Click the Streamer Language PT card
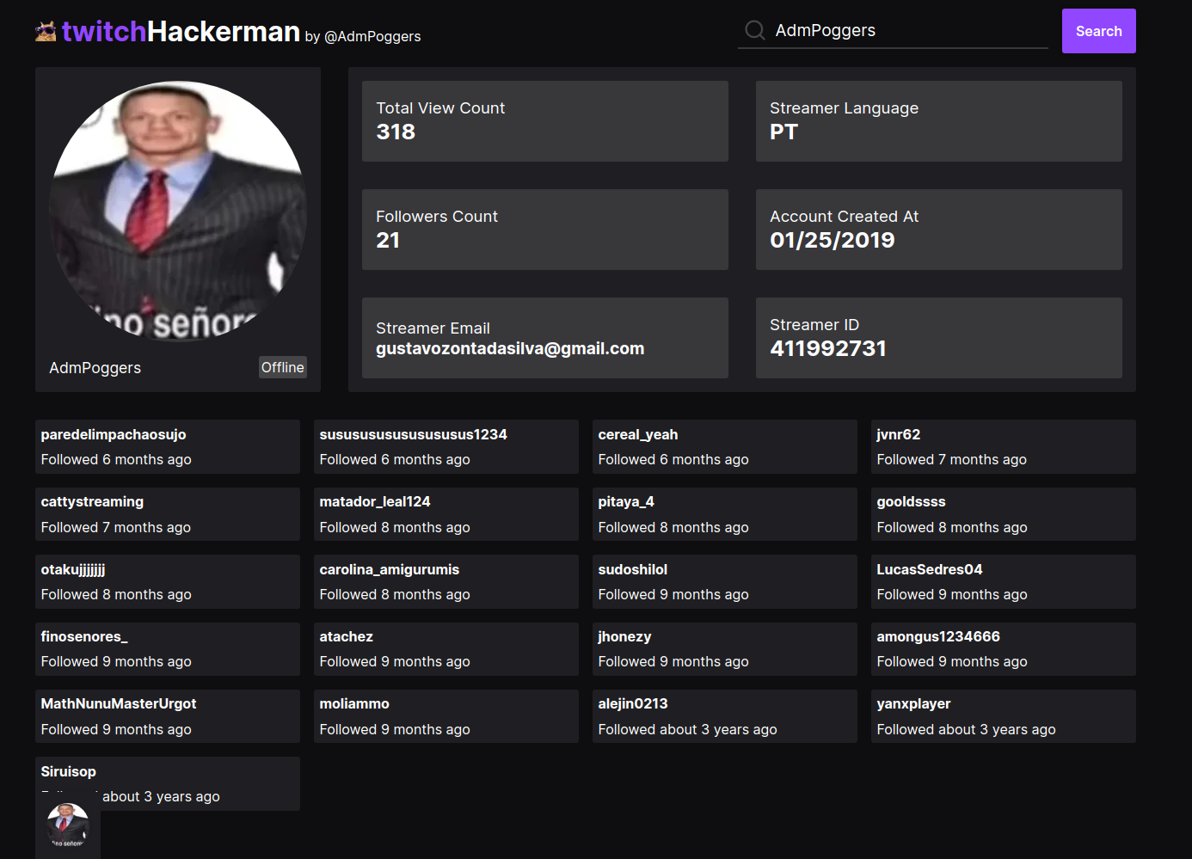The height and width of the screenshot is (859, 1192). click(x=938, y=121)
